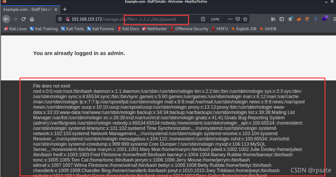Open the Library history and bookmarks icon

pos(273,19)
